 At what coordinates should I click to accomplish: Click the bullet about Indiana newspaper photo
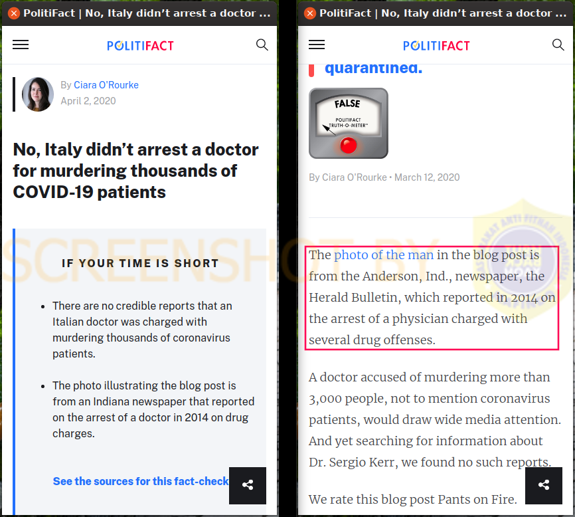tap(153, 409)
